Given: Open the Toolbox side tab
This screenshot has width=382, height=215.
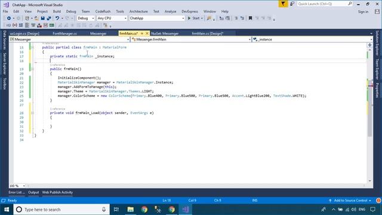Looking at the screenshot, I should click(4, 84).
